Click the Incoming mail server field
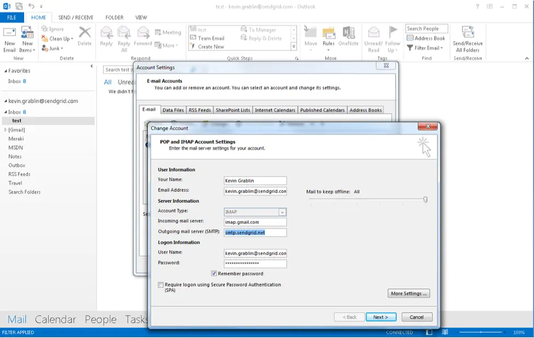 255,222
